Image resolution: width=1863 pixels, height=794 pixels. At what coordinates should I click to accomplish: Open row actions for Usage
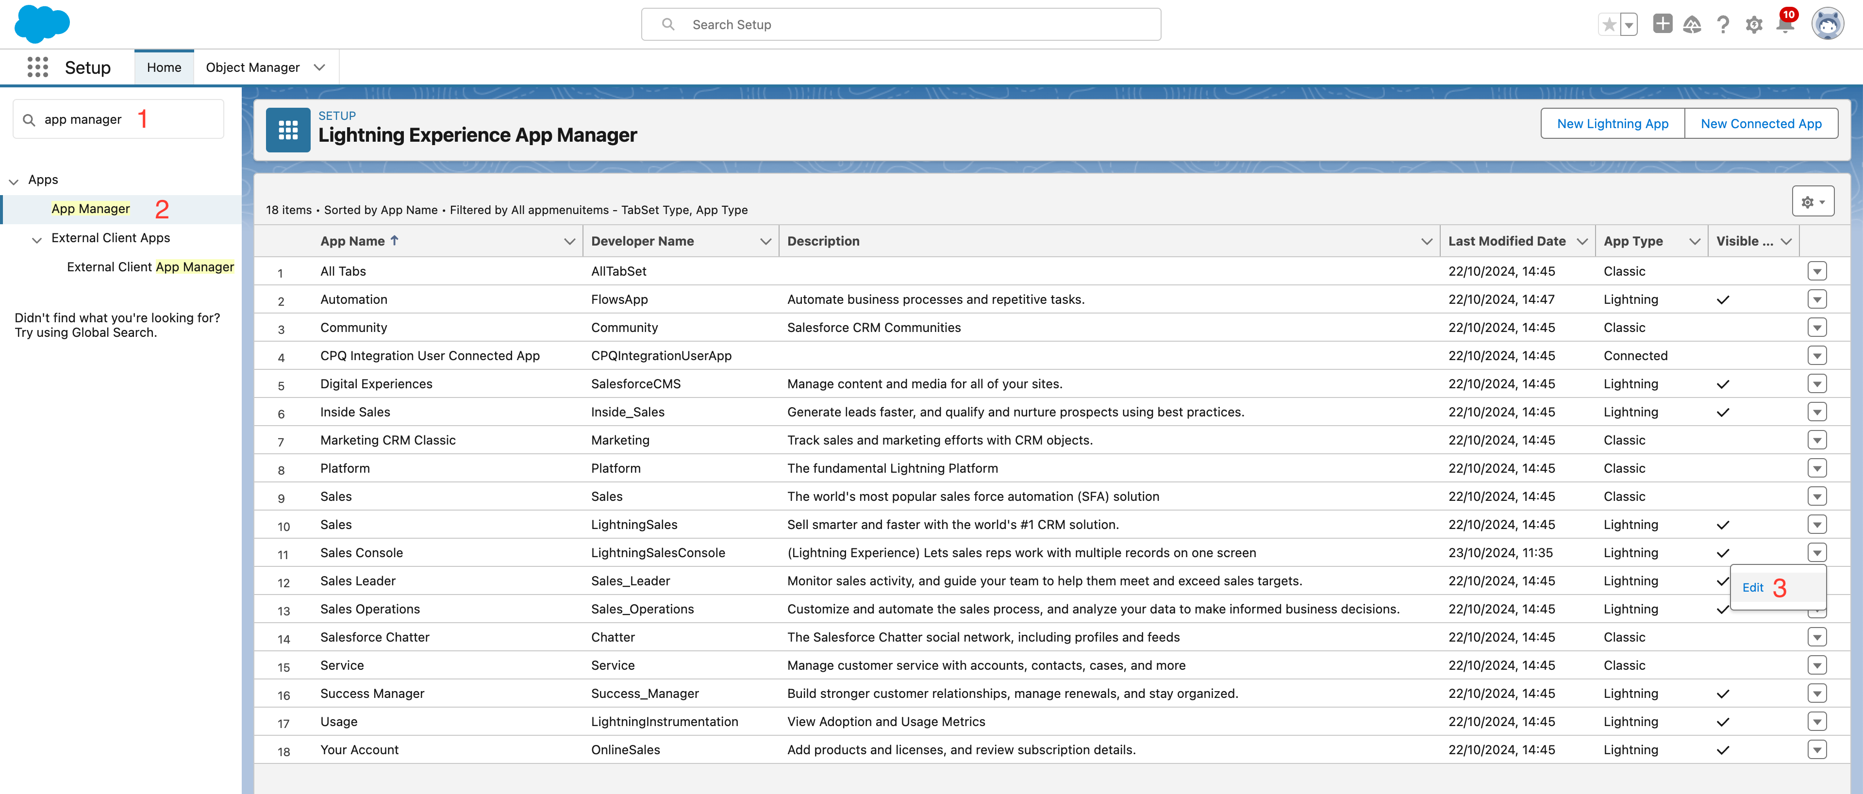click(x=1817, y=722)
